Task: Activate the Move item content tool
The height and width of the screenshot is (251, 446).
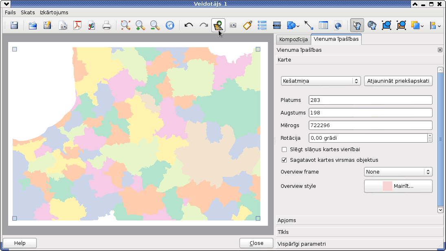Action: click(372, 25)
